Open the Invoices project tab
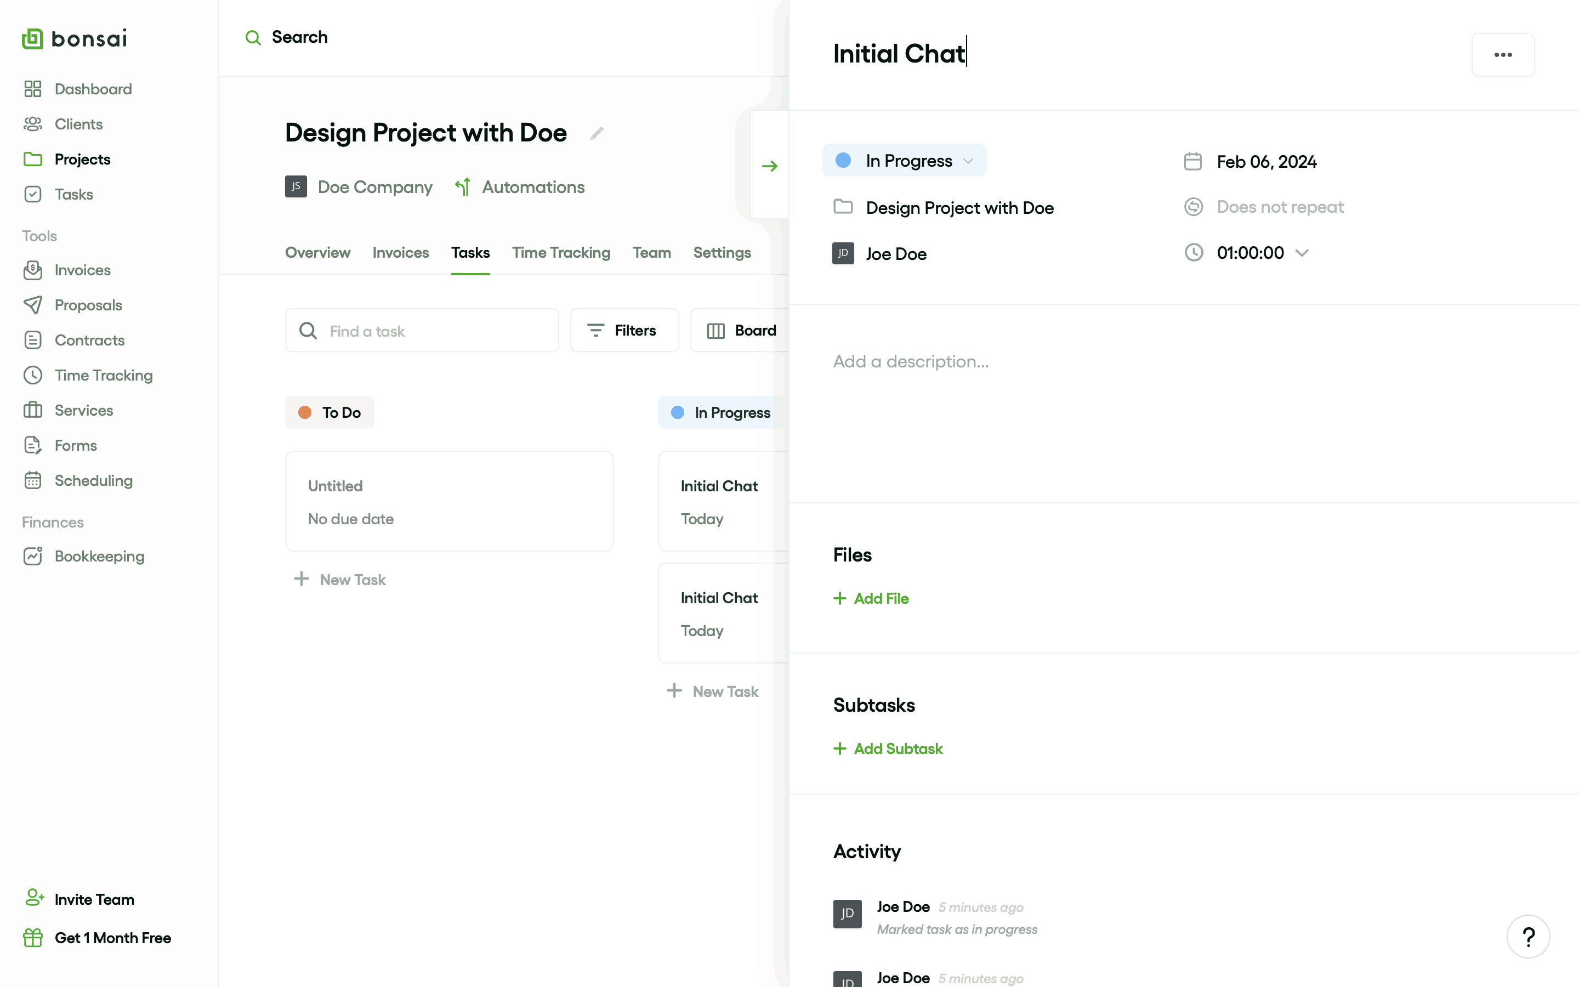The height and width of the screenshot is (987, 1579). (x=400, y=253)
